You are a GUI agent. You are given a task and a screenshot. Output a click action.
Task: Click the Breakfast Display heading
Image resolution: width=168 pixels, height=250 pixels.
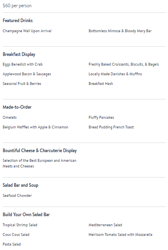pyautogui.click(x=19, y=54)
